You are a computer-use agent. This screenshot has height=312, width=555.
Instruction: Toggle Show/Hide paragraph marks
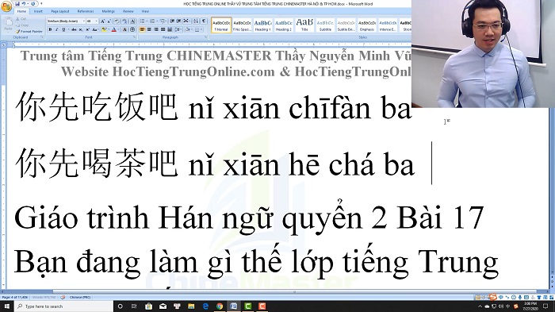pos(204,21)
